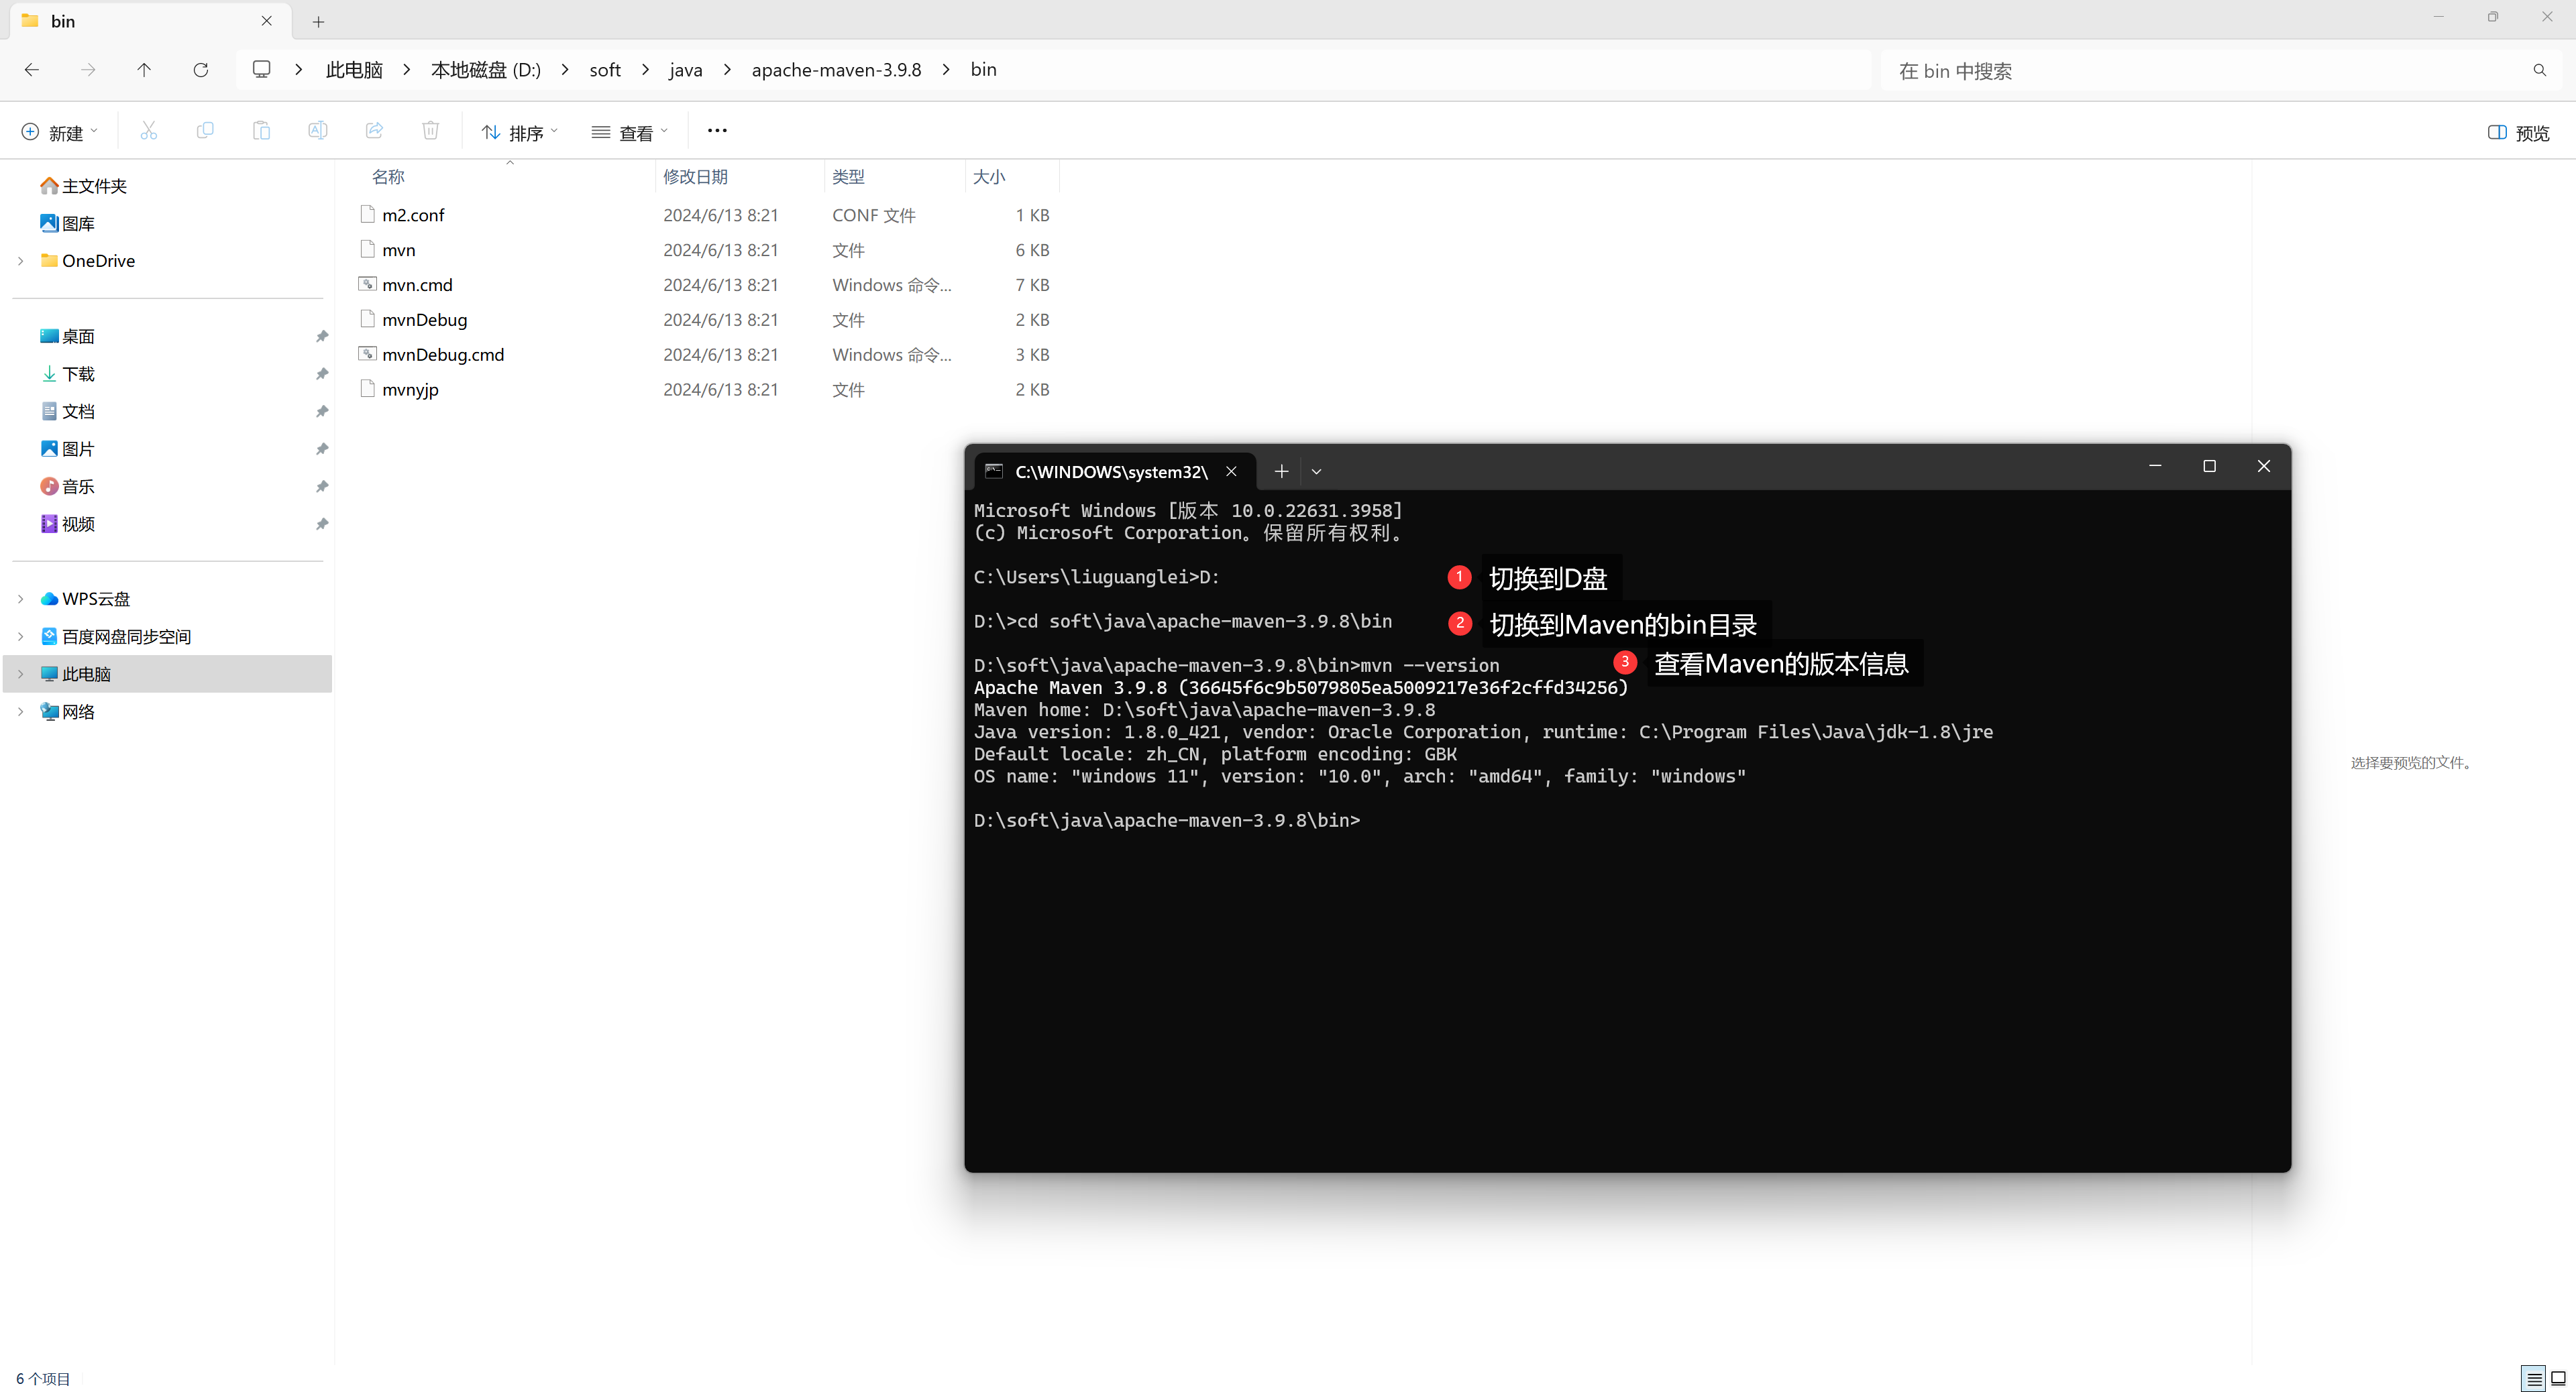Refresh the current folder view
2576x1392 pixels.
click(200, 70)
